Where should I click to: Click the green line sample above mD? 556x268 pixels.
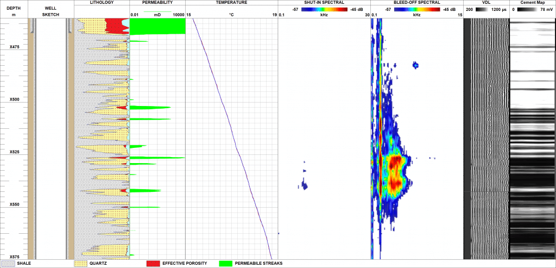157,12
